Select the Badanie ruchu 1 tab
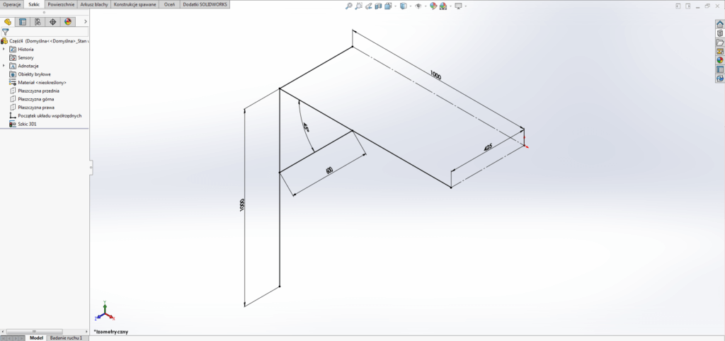This screenshot has width=725, height=341. 66,337
